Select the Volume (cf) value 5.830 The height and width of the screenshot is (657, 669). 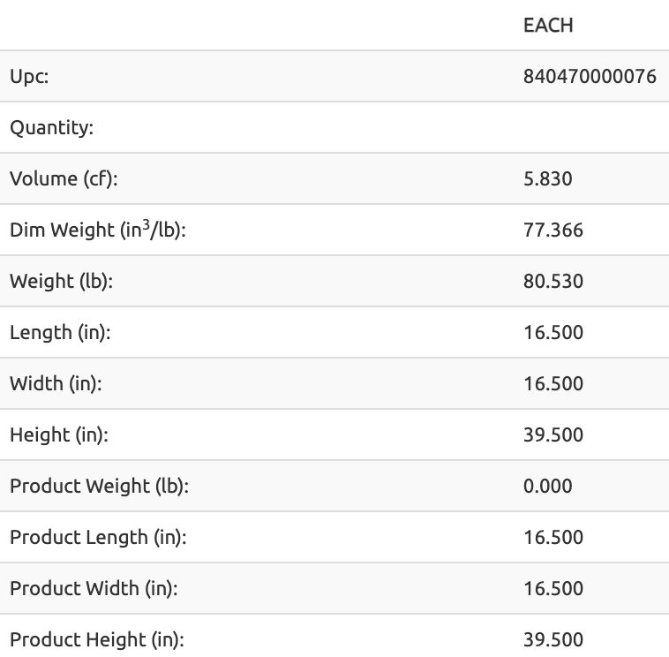point(548,178)
